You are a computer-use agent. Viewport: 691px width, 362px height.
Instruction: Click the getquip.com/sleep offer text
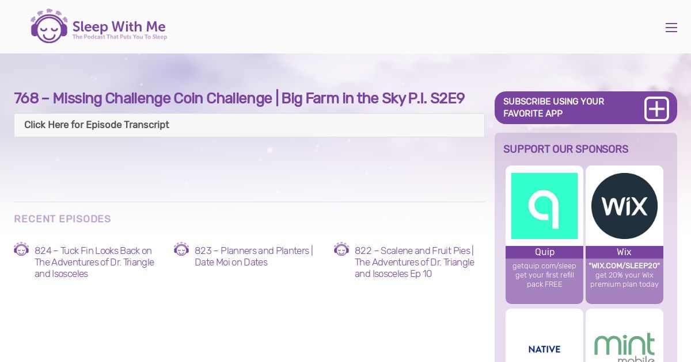point(544,275)
